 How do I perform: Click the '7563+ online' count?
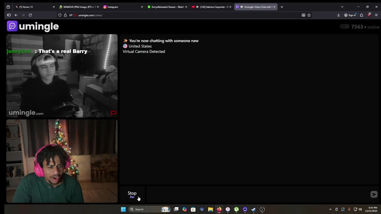[365, 27]
